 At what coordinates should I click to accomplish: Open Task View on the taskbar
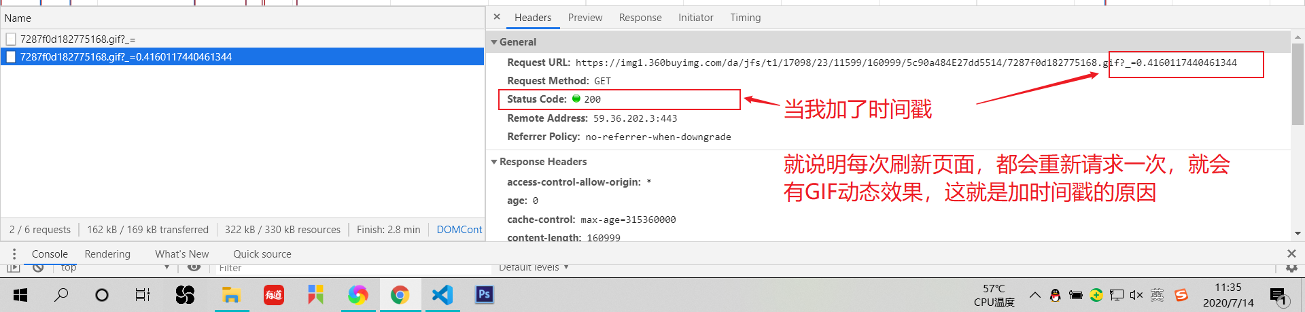pos(143,294)
